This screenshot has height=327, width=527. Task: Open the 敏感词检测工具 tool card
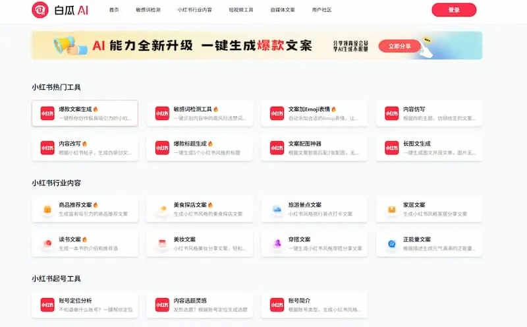click(200, 113)
